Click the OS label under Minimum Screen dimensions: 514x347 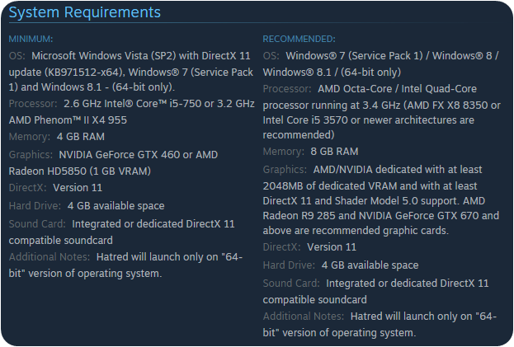[17, 56]
